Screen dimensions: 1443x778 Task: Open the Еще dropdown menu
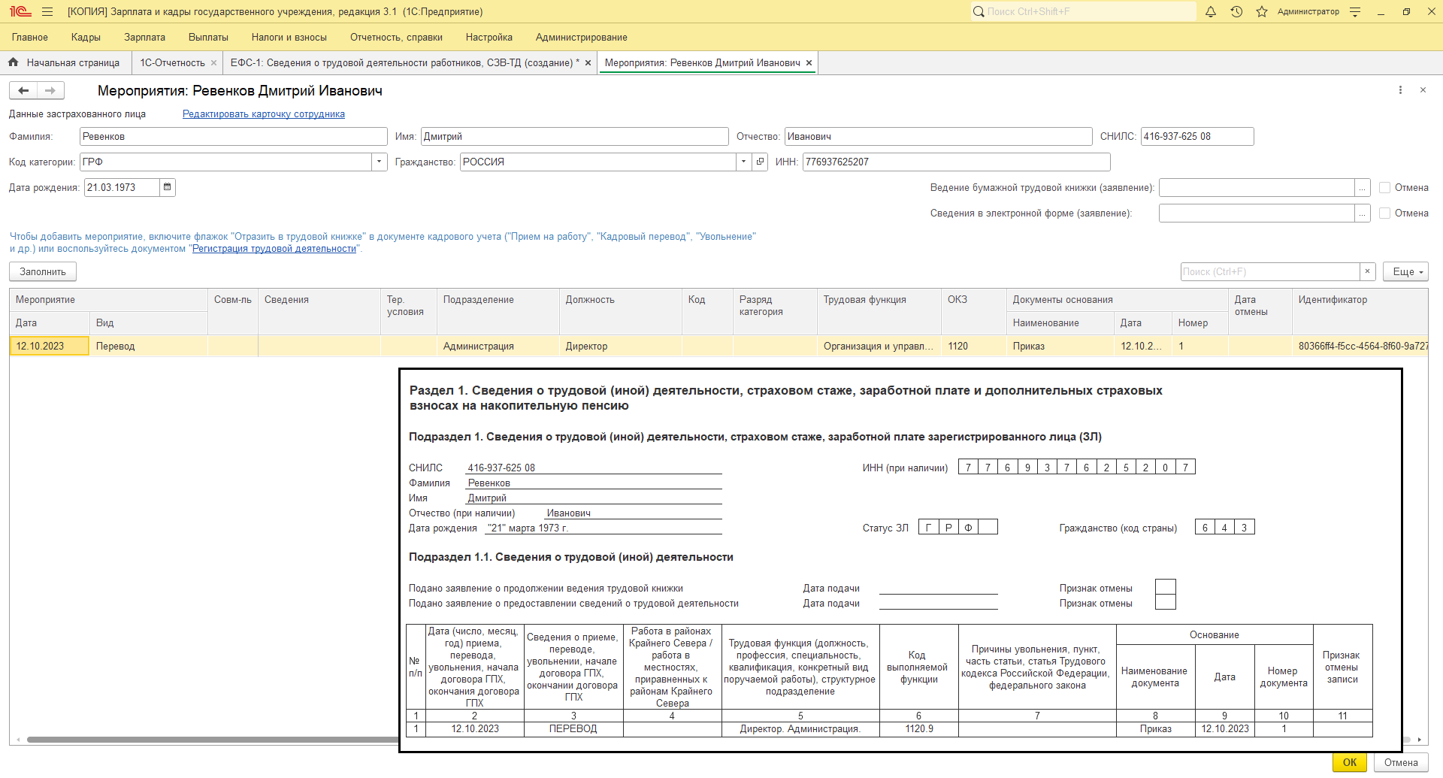click(x=1405, y=272)
